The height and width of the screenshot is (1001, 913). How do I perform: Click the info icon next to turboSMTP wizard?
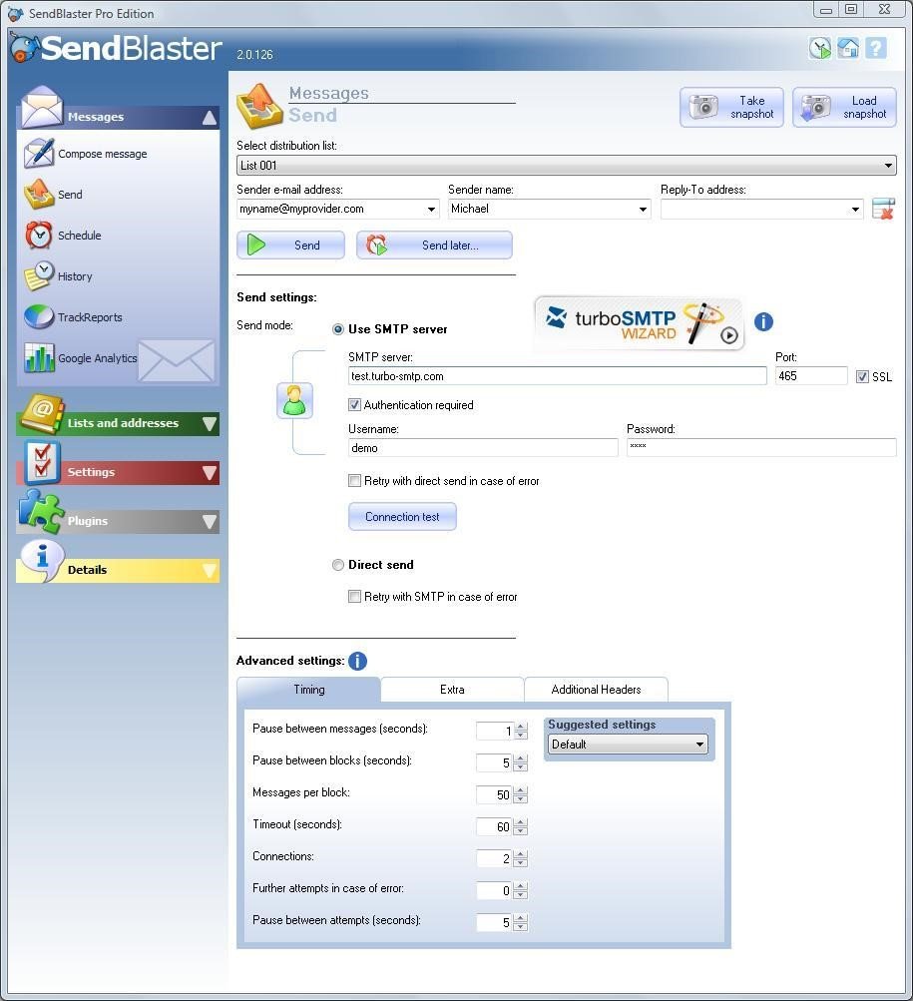tap(763, 321)
